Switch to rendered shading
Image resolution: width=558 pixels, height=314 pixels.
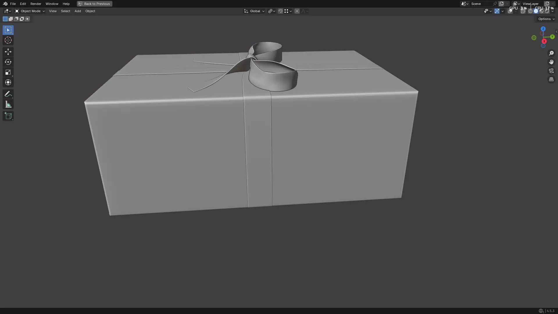[547, 11]
